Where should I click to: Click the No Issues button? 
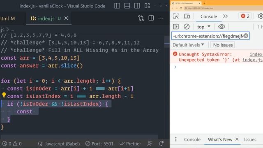[x=223, y=45]
